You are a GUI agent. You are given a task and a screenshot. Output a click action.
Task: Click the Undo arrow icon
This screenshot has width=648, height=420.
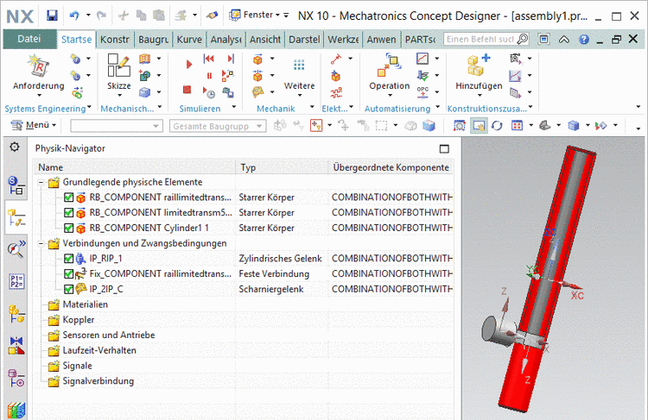pyautogui.click(x=75, y=16)
